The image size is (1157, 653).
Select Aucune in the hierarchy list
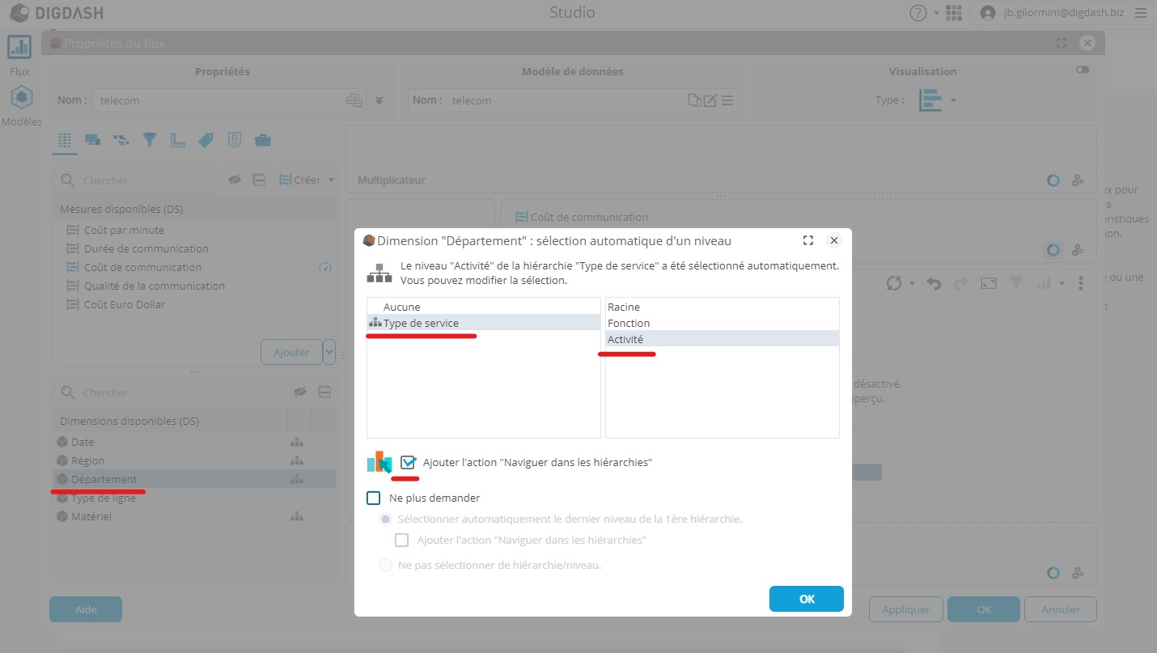[401, 307]
